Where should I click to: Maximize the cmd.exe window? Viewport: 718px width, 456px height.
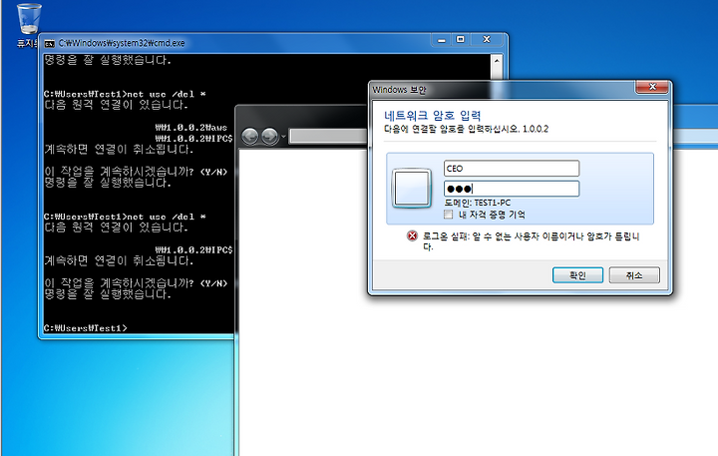pyautogui.click(x=461, y=40)
